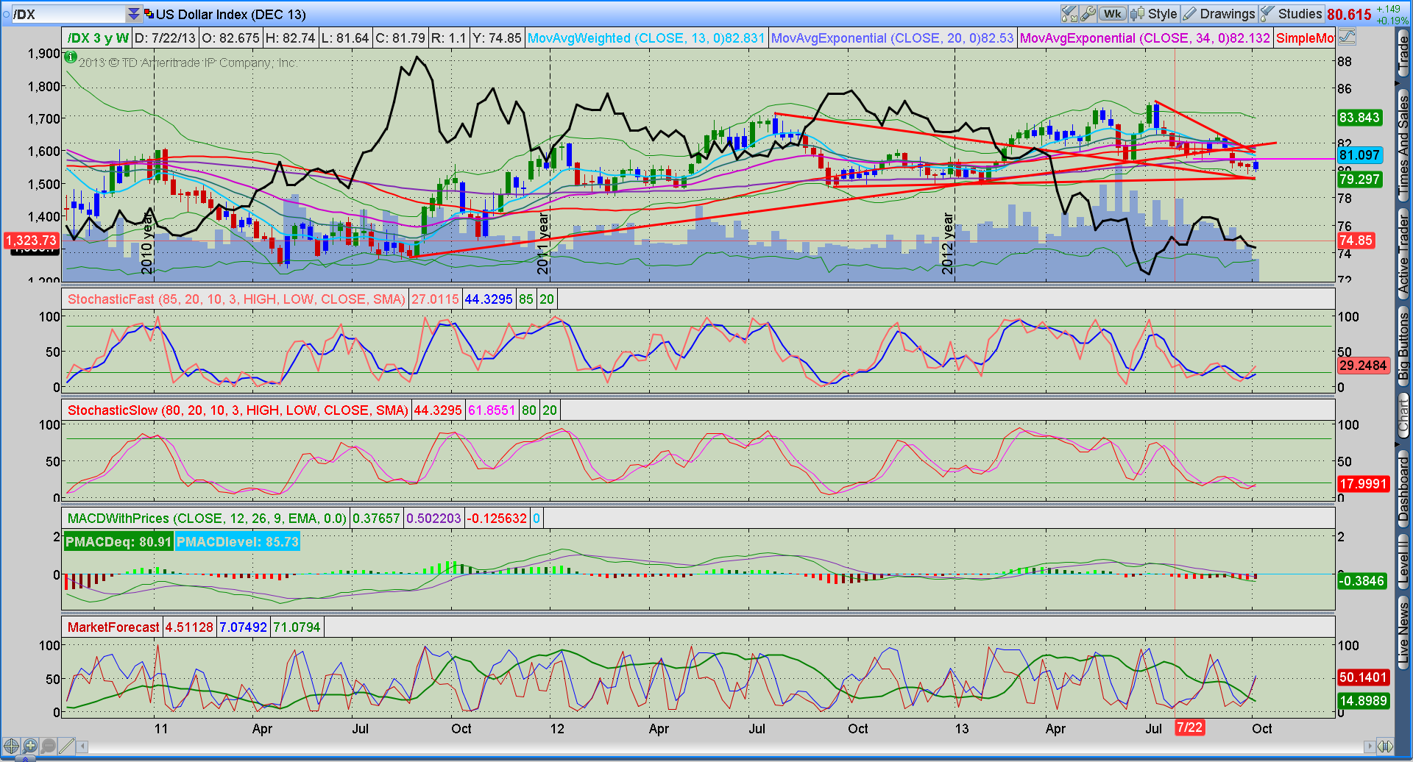Click the 74.85 price bubble
This screenshot has height=762, width=1413.
(x=1356, y=240)
